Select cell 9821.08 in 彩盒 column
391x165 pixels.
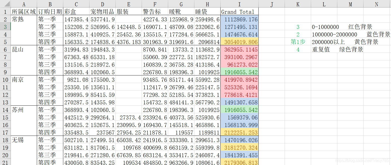pos(76,80)
